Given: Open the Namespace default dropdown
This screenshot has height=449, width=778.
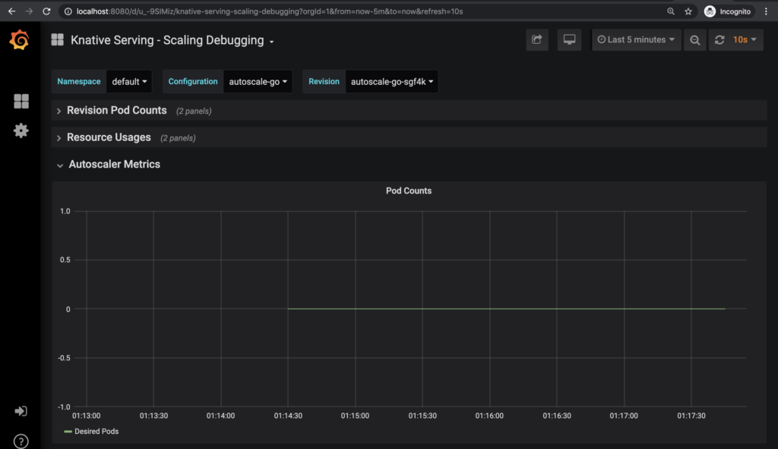Looking at the screenshot, I should [x=129, y=81].
